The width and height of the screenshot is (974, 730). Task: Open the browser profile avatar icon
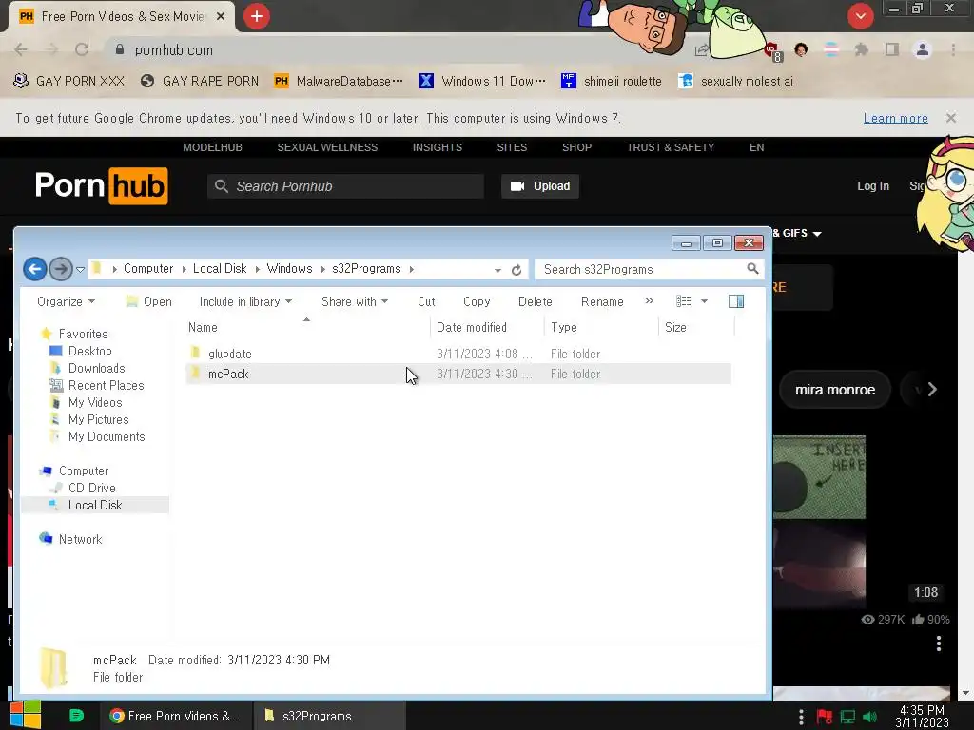click(x=923, y=49)
